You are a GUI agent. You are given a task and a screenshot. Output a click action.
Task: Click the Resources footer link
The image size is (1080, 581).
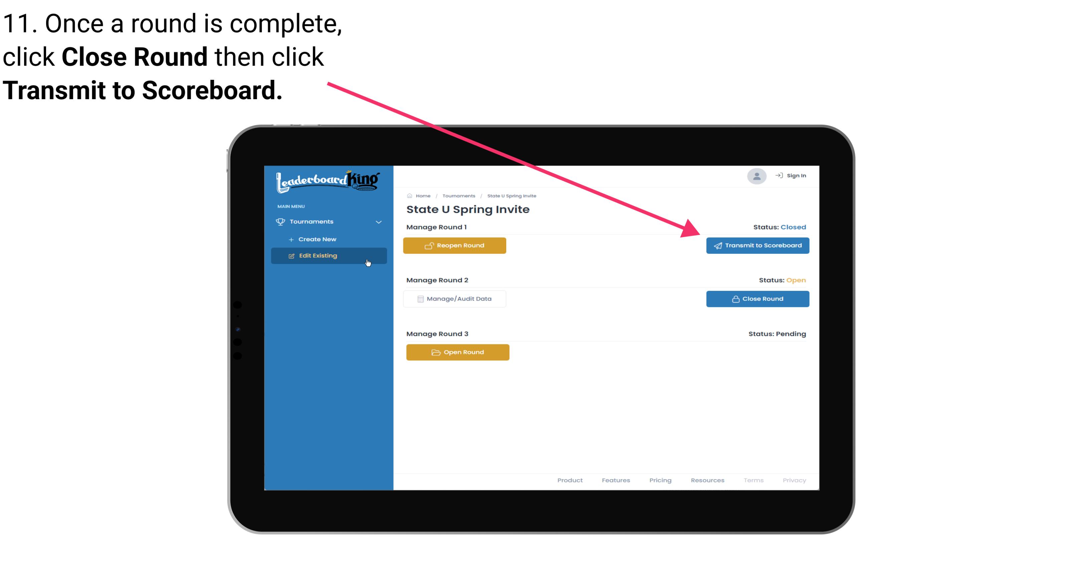(707, 480)
